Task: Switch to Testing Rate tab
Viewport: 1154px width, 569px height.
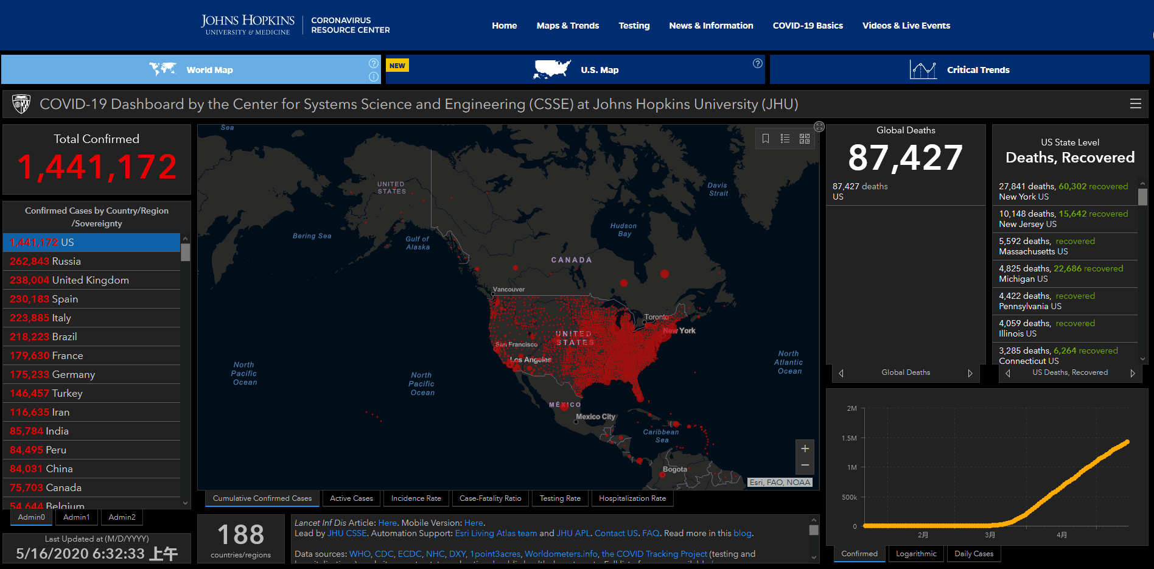Action: click(x=560, y=498)
